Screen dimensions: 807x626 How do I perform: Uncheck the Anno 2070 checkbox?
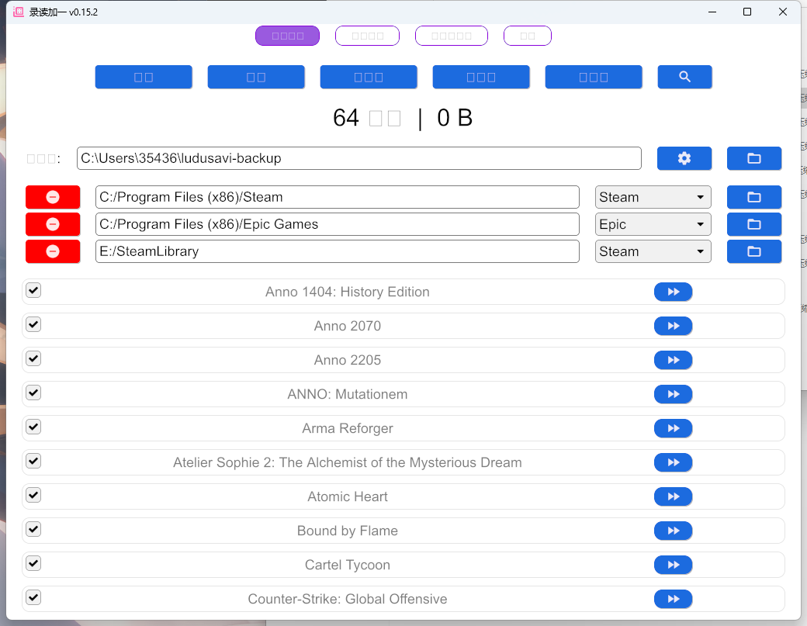(33, 324)
